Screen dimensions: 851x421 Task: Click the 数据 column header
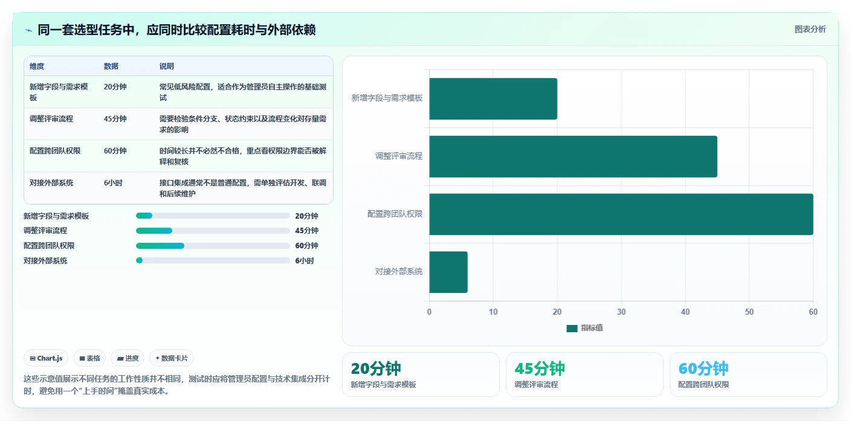click(x=111, y=66)
